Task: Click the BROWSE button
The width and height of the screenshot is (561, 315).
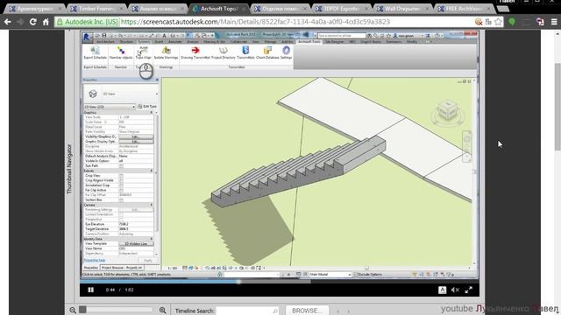Action: [307, 311]
